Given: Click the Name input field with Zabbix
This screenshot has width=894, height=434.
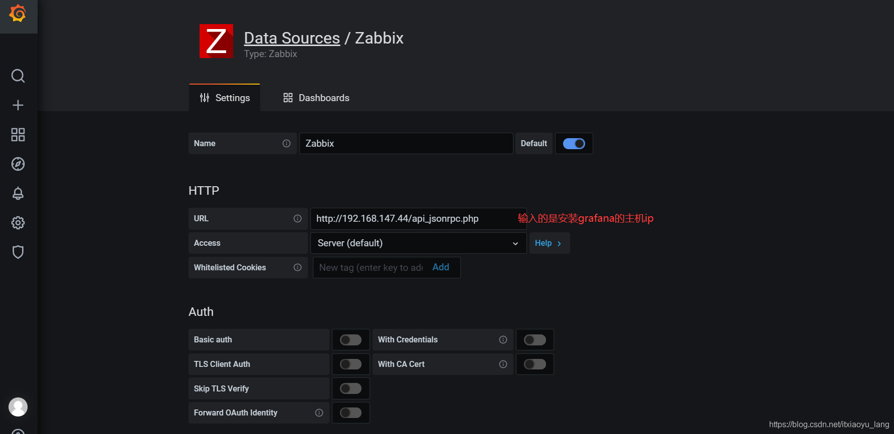Looking at the screenshot, I should coord(406,144).
